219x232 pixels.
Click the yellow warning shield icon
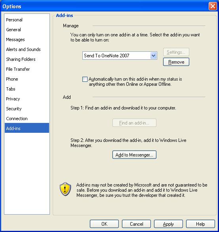pyautogui.click(x=65, y=189)
